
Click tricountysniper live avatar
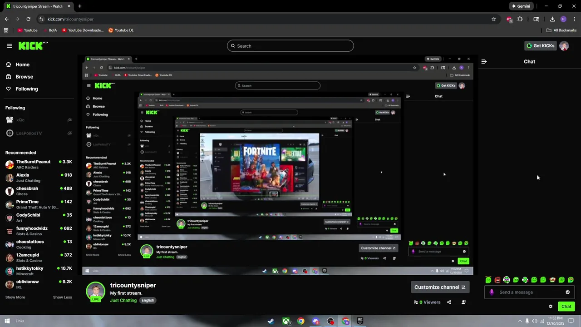click(x=96, y=292)
